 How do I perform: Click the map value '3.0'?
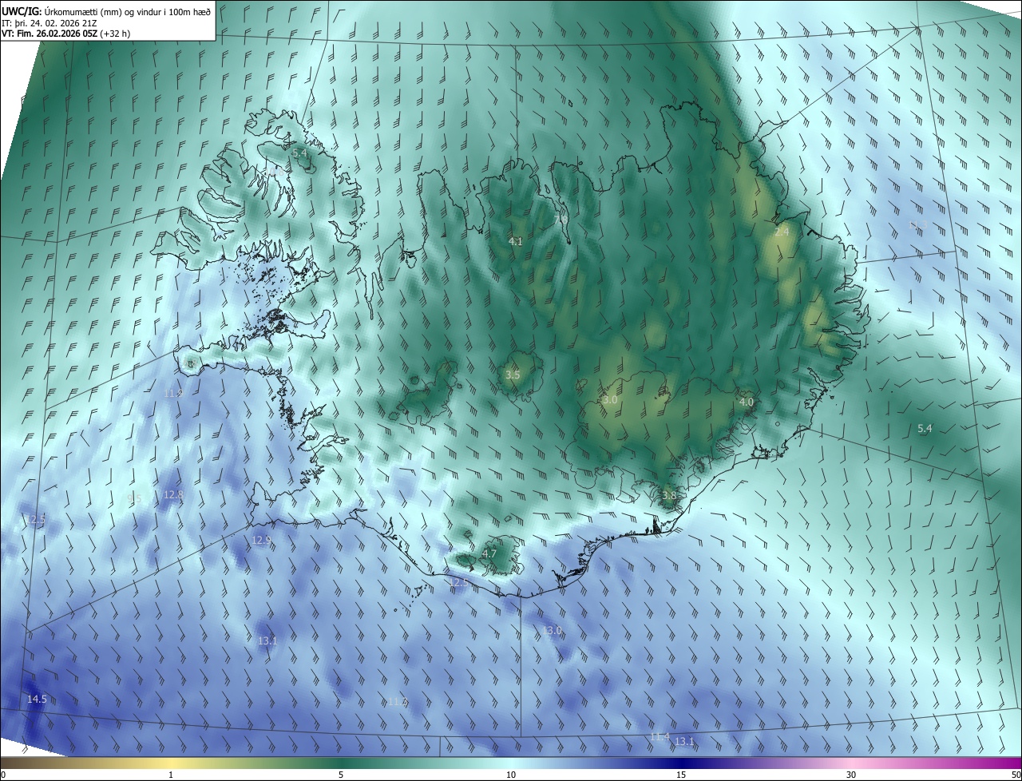(610, 399)
